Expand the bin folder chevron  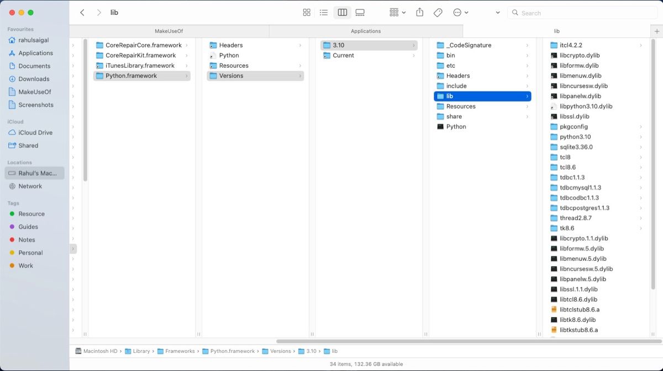(527, 55)
